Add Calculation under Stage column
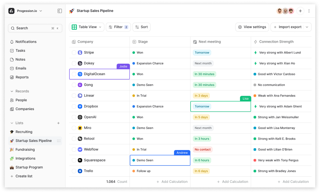The height and width of the screenshot is (193, 320). [172, 181]
